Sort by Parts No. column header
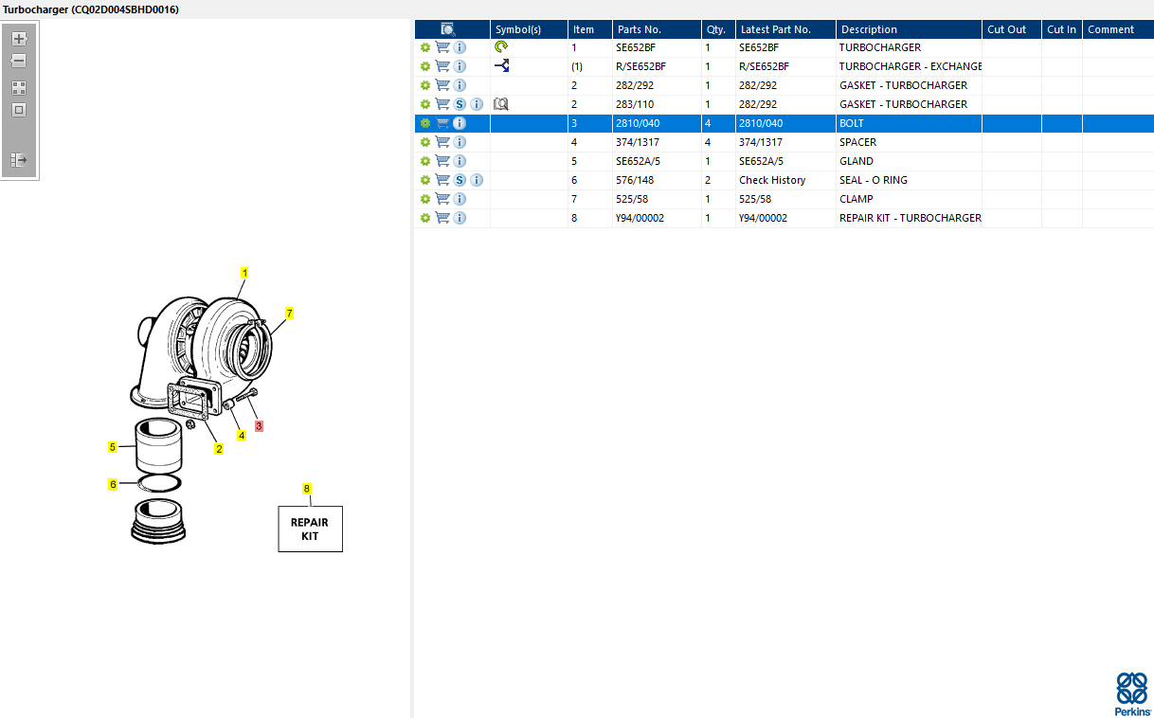 click(657, 29)
